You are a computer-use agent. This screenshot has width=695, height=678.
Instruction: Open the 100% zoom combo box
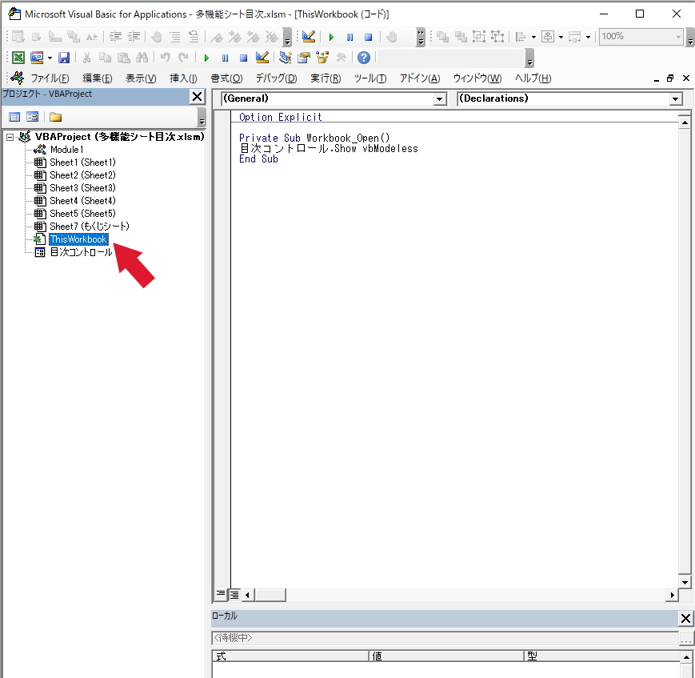(641, 37)
